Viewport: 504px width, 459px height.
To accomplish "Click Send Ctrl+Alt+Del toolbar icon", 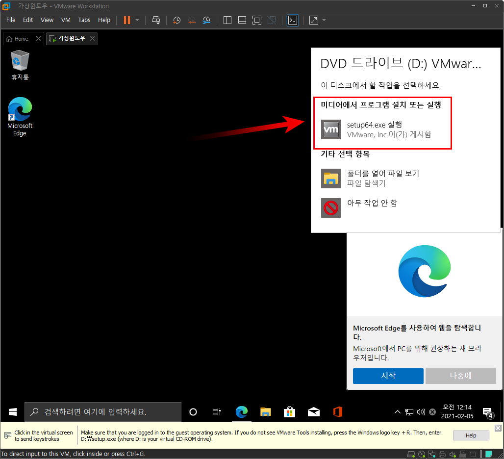I will click(x=156, y=20).
